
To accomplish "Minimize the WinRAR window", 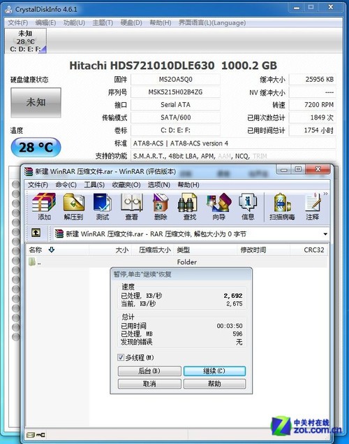I will [284, 170].
